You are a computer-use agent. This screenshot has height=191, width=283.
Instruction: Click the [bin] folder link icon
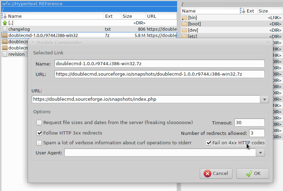(x=184, y=18)
